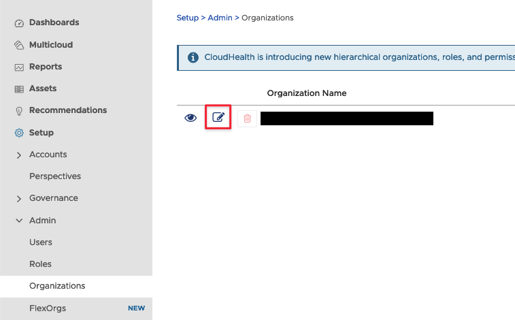Click the delete organization trash icon
This screenshot has width=515, height=320.
[x=247, y=118]
